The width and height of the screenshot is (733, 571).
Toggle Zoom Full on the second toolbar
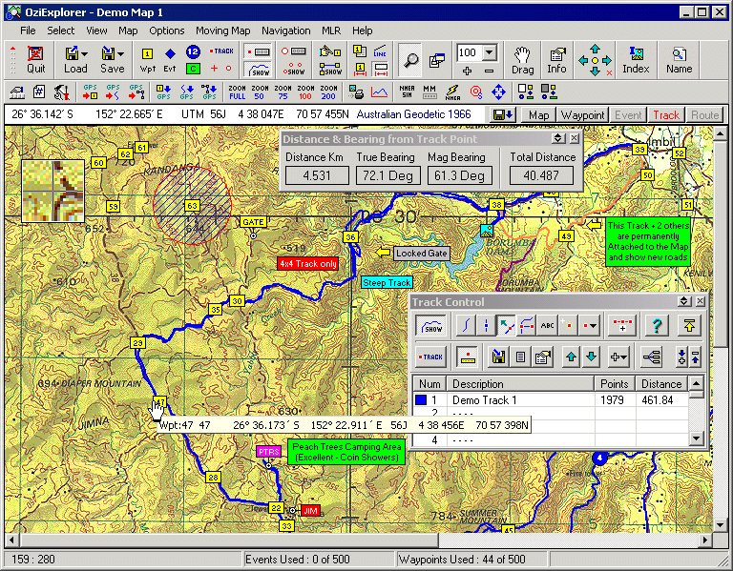[x=238, y=92]
